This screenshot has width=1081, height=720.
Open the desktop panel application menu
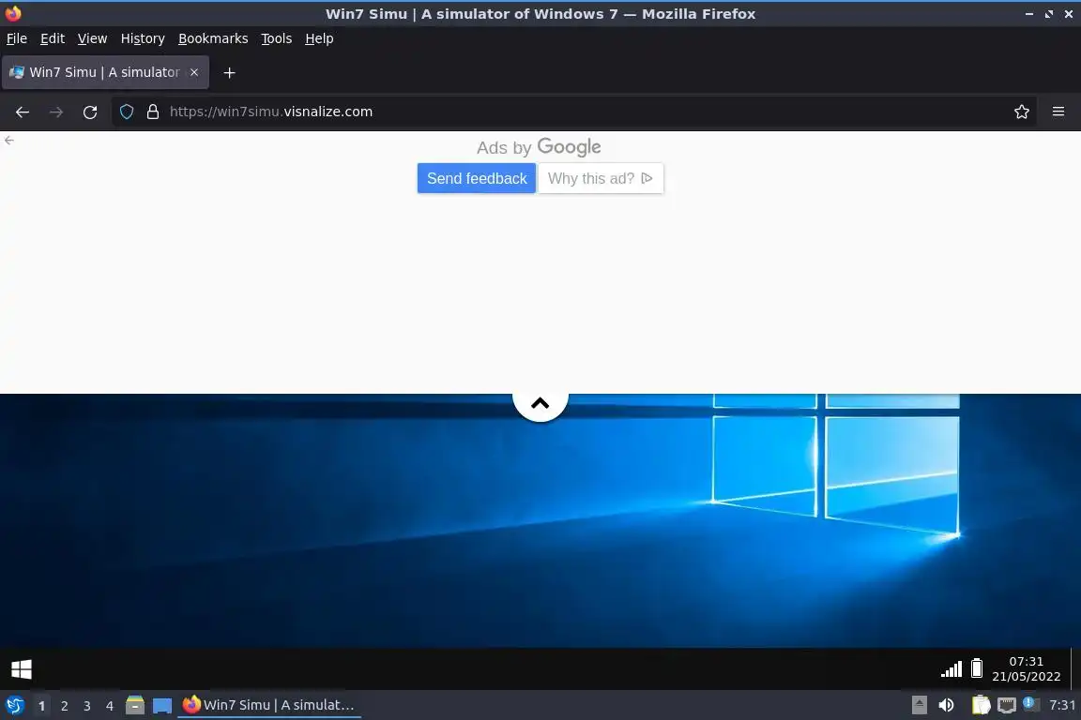14,705
